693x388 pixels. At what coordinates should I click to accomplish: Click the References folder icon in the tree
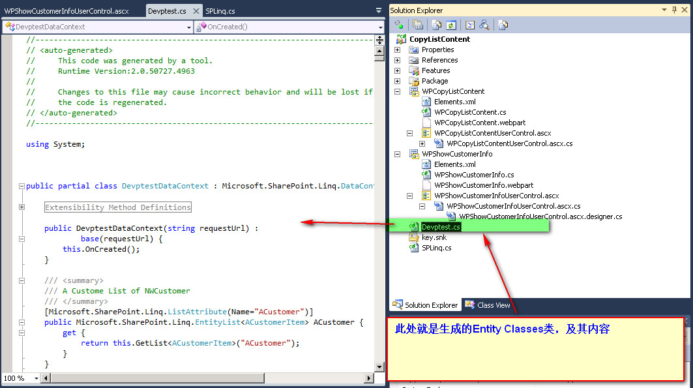414,60
